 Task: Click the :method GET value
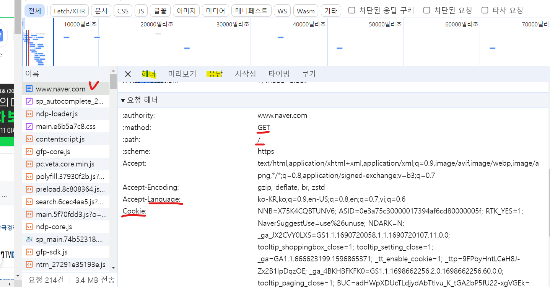pos(264,127)
